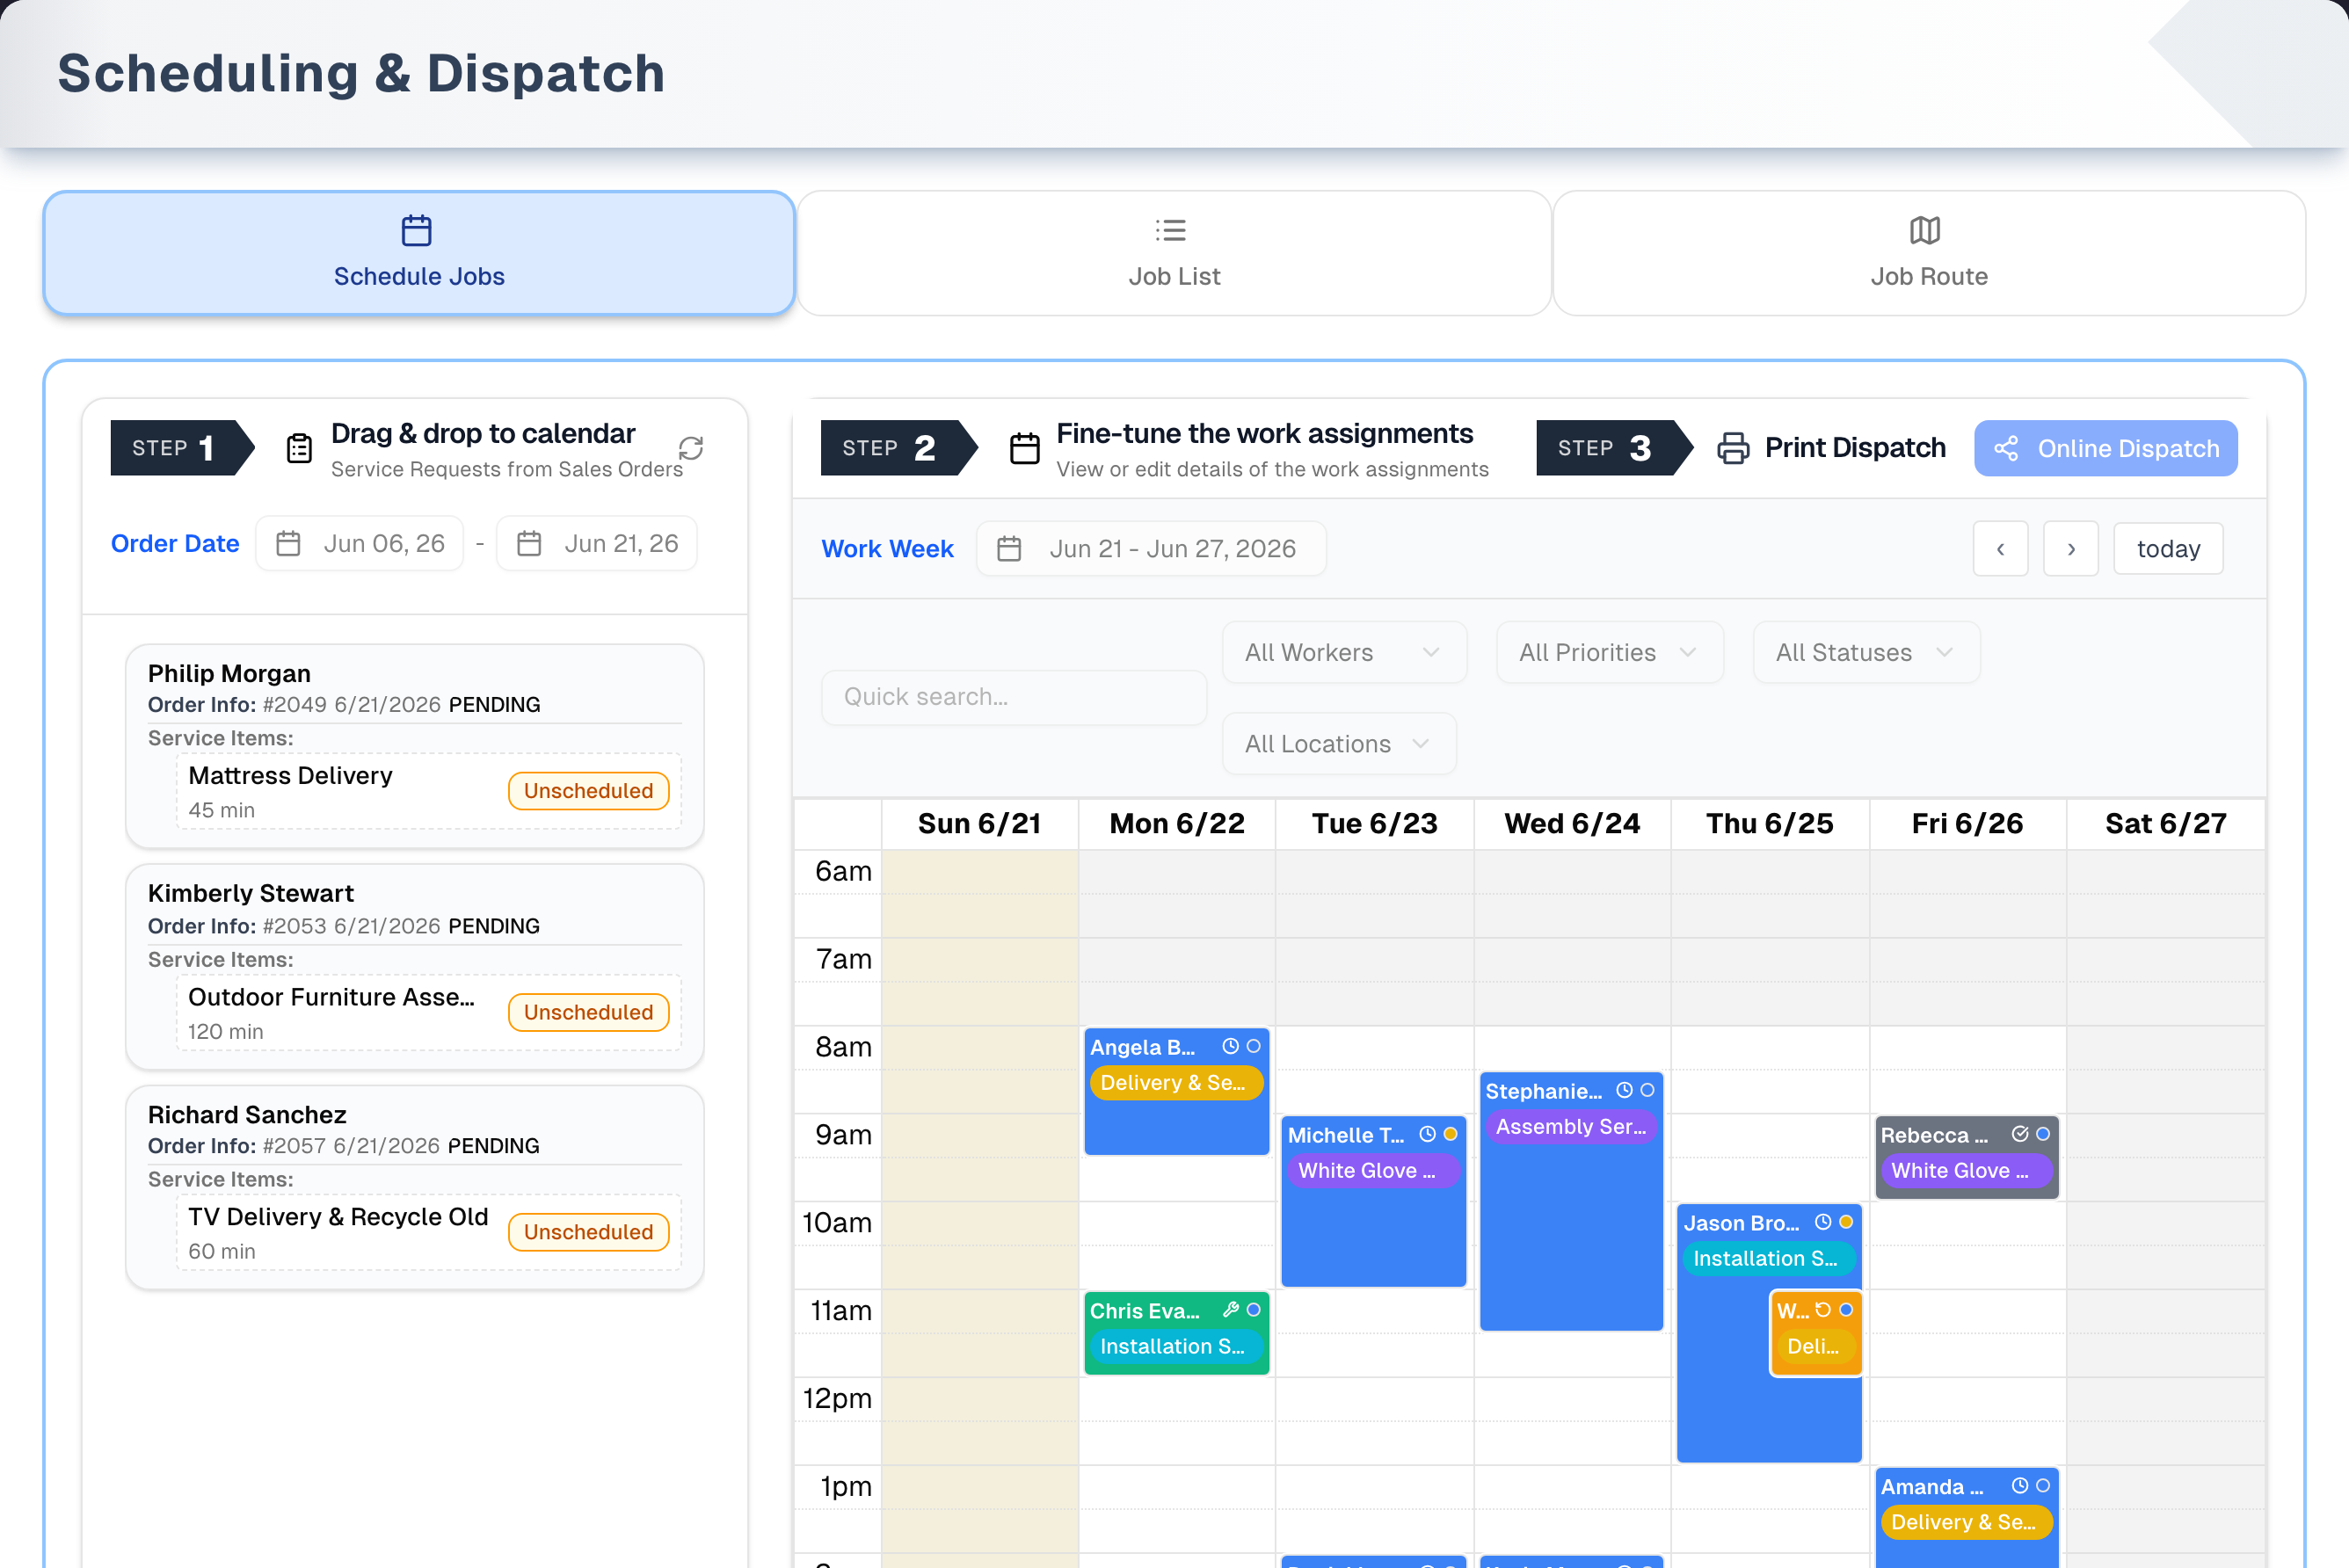Click the status circle on Angela B... job
This screenshot has height=1568, width=2349.
click(x=1253, y=1046)
